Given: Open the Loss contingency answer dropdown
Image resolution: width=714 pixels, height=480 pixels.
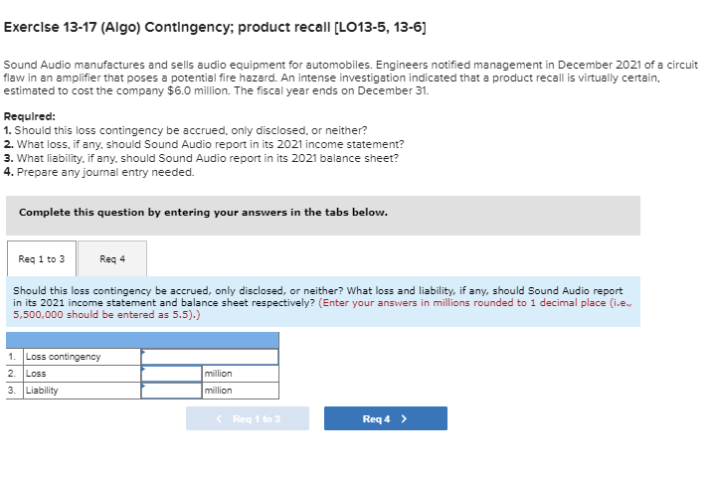Looking at the screenshot, I should tap(210, 357).
